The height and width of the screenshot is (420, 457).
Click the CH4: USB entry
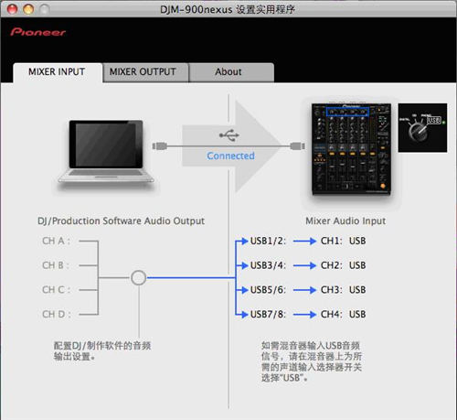click(343, 314)
